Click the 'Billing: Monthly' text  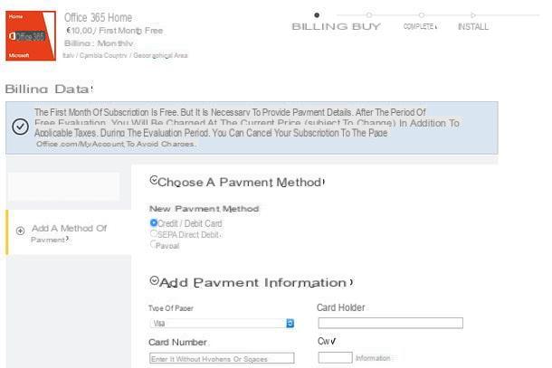(99, 43)
